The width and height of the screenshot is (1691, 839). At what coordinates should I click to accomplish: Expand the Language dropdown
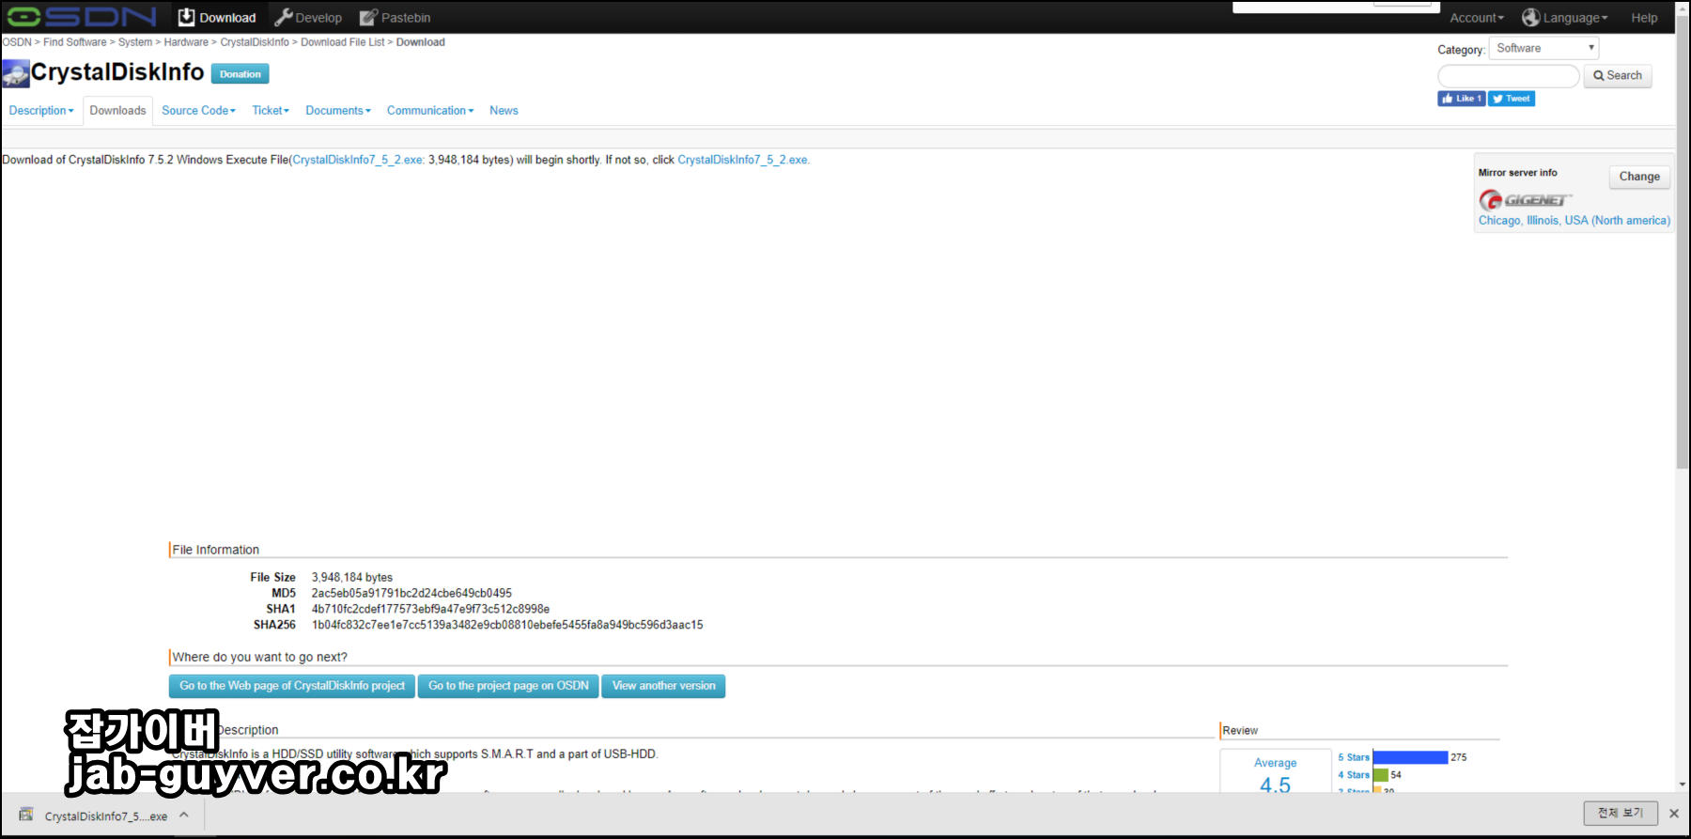(x=1565, y=18)
